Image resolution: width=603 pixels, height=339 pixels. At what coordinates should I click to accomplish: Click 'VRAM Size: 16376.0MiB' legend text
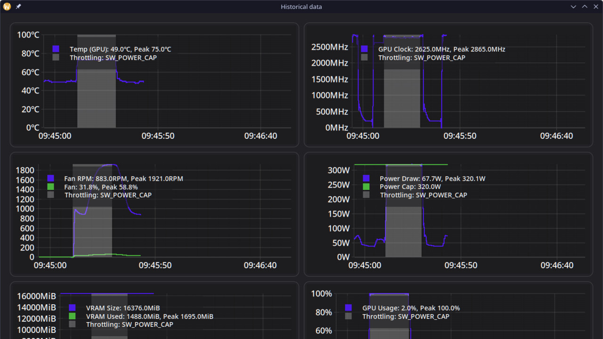[x=123, y=308]
